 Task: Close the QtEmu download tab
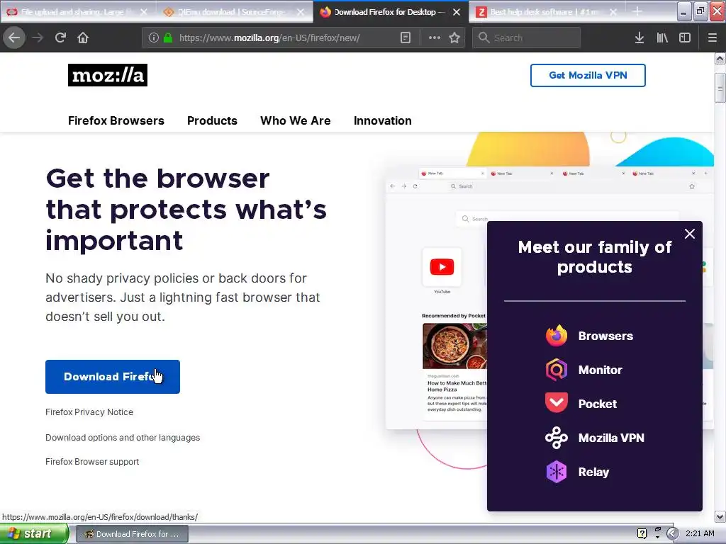[301, 12]
